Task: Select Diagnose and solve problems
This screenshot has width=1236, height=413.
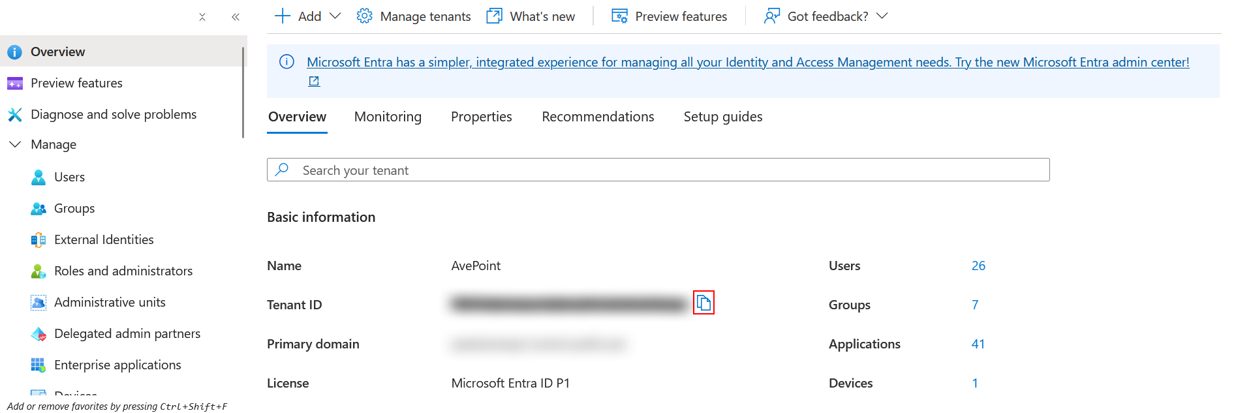Action: [x=114, y=115]
